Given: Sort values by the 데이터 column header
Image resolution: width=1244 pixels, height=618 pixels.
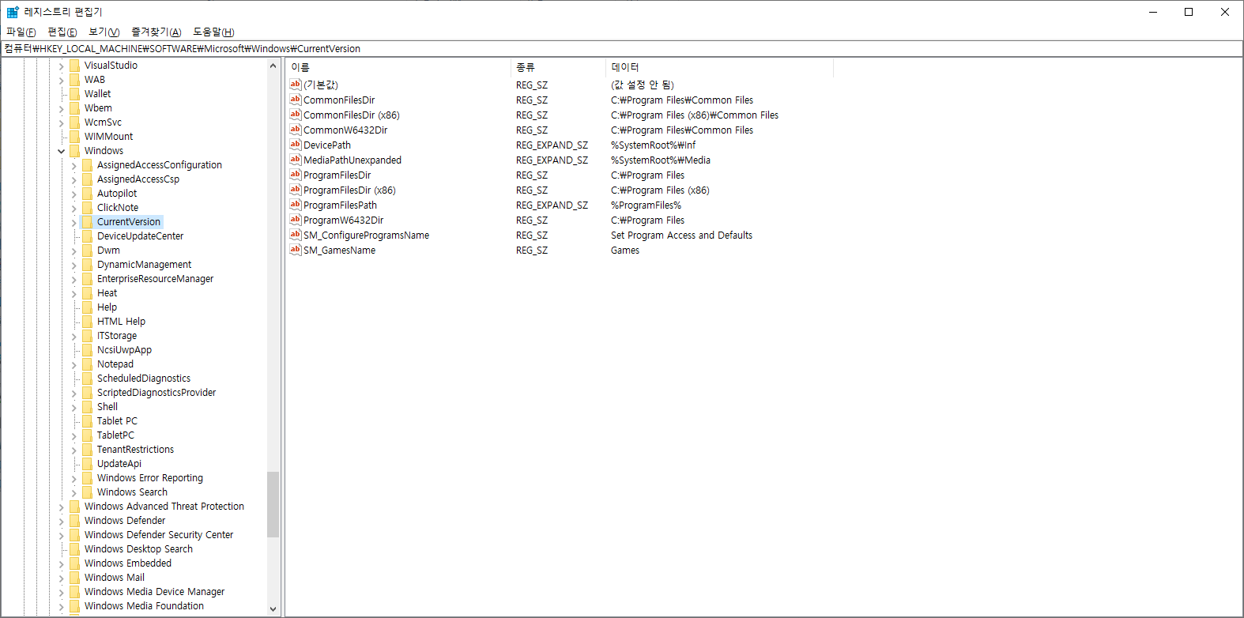Looking at the screenshot, I should [x=719, y=67].
